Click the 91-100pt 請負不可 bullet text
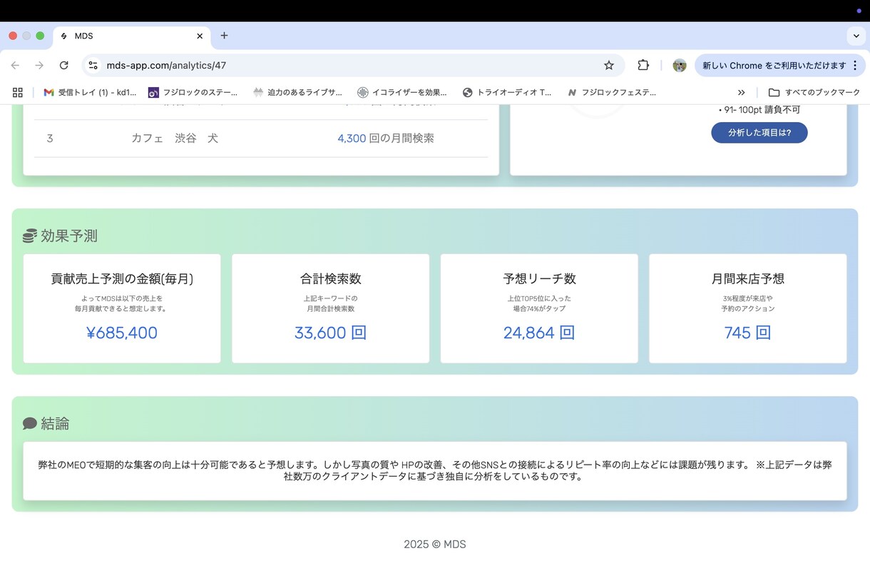The width and height of the screenshot is (870, 566). [x=759, y=109]
